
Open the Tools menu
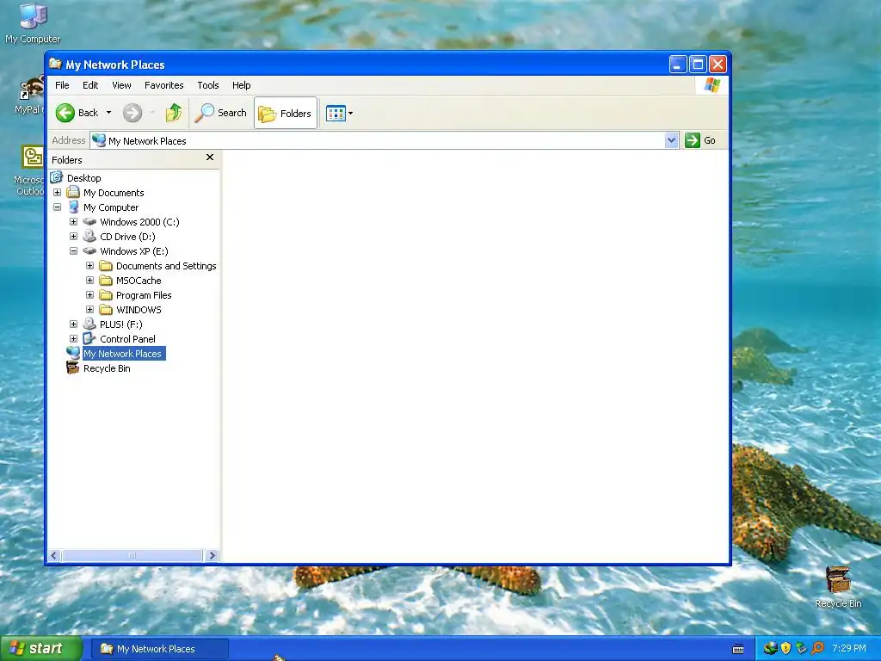pyautogui.click(x=208, y=85)
